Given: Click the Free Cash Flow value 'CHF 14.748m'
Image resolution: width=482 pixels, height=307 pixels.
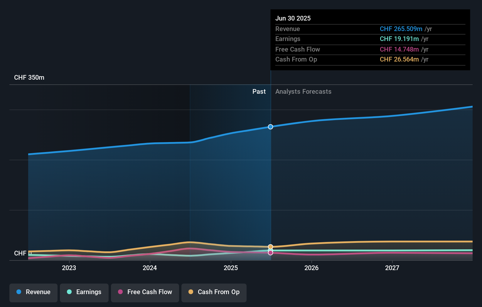Looking at the screenshot, I should (399, 49).
